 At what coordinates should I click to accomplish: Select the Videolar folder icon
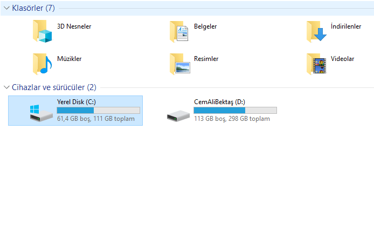(316, 64)
